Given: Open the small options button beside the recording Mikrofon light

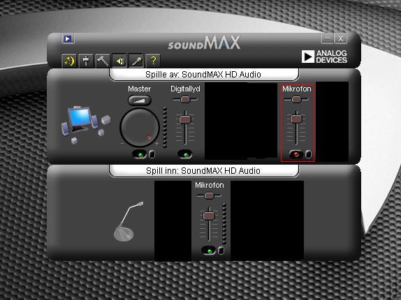Looking at the screenshot, I should coord(221,250).
